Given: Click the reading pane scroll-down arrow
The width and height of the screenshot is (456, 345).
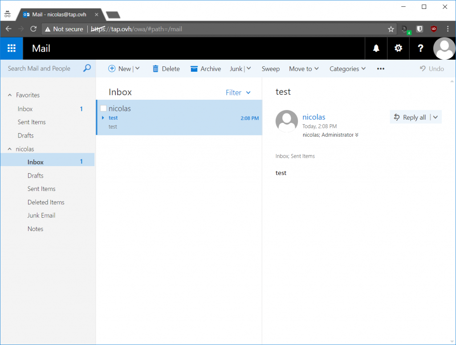Looking at the screenshot, I should tap(452, 341).
